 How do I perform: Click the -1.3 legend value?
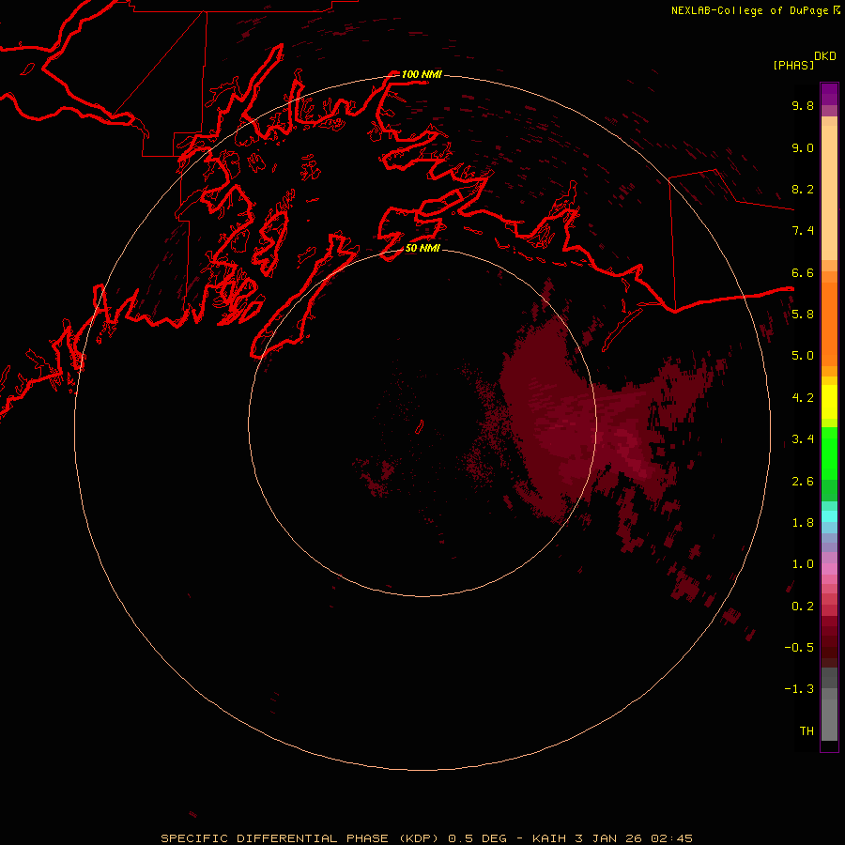click(799, 689)
